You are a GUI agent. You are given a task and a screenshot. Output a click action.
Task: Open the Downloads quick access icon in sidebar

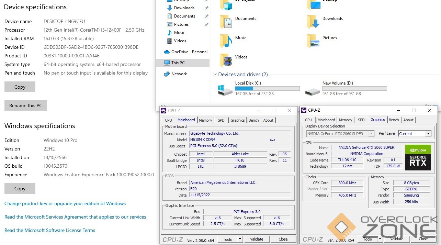coord(169,8)
